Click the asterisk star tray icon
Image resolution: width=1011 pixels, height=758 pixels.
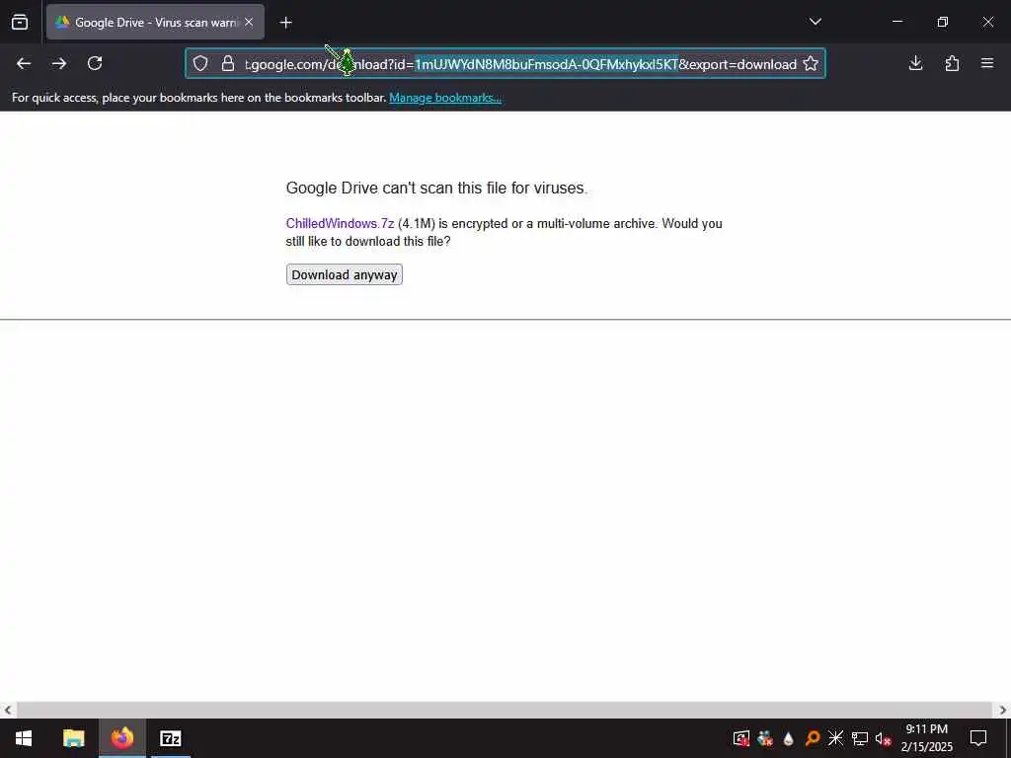(x=835, y=738)
